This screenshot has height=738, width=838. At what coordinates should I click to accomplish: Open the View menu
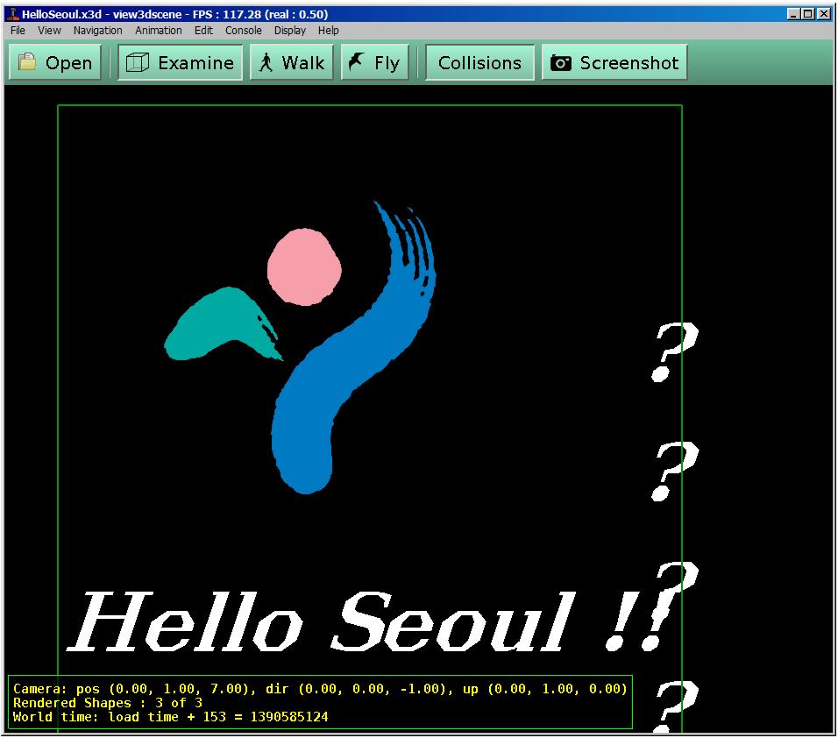tap(49, 30)
